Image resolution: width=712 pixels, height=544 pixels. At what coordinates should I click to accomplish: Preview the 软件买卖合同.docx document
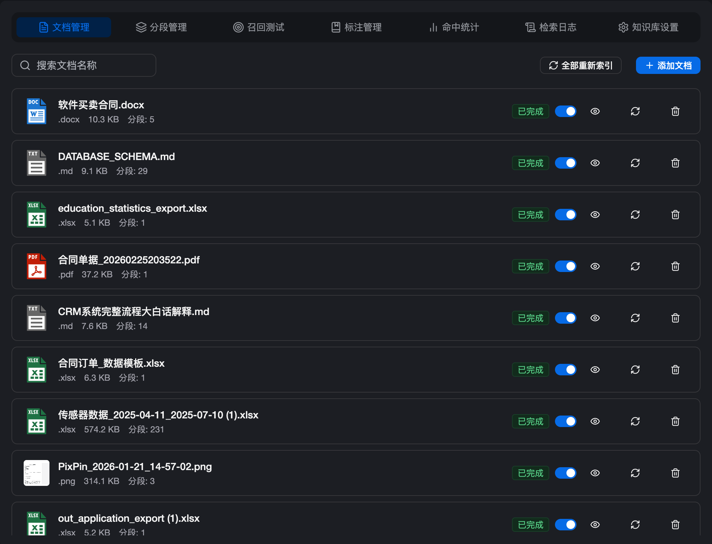[595, 111]
